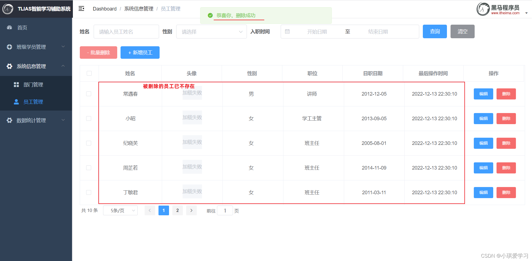Click the 查询 search button
Screen dimensions: 532x261
pos(435,32)
